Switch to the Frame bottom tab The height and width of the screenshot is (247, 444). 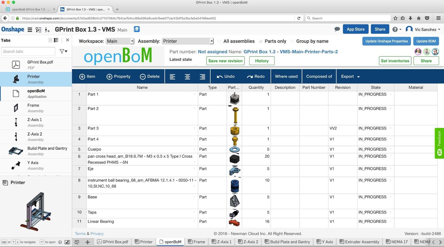[x=196, y=242]
